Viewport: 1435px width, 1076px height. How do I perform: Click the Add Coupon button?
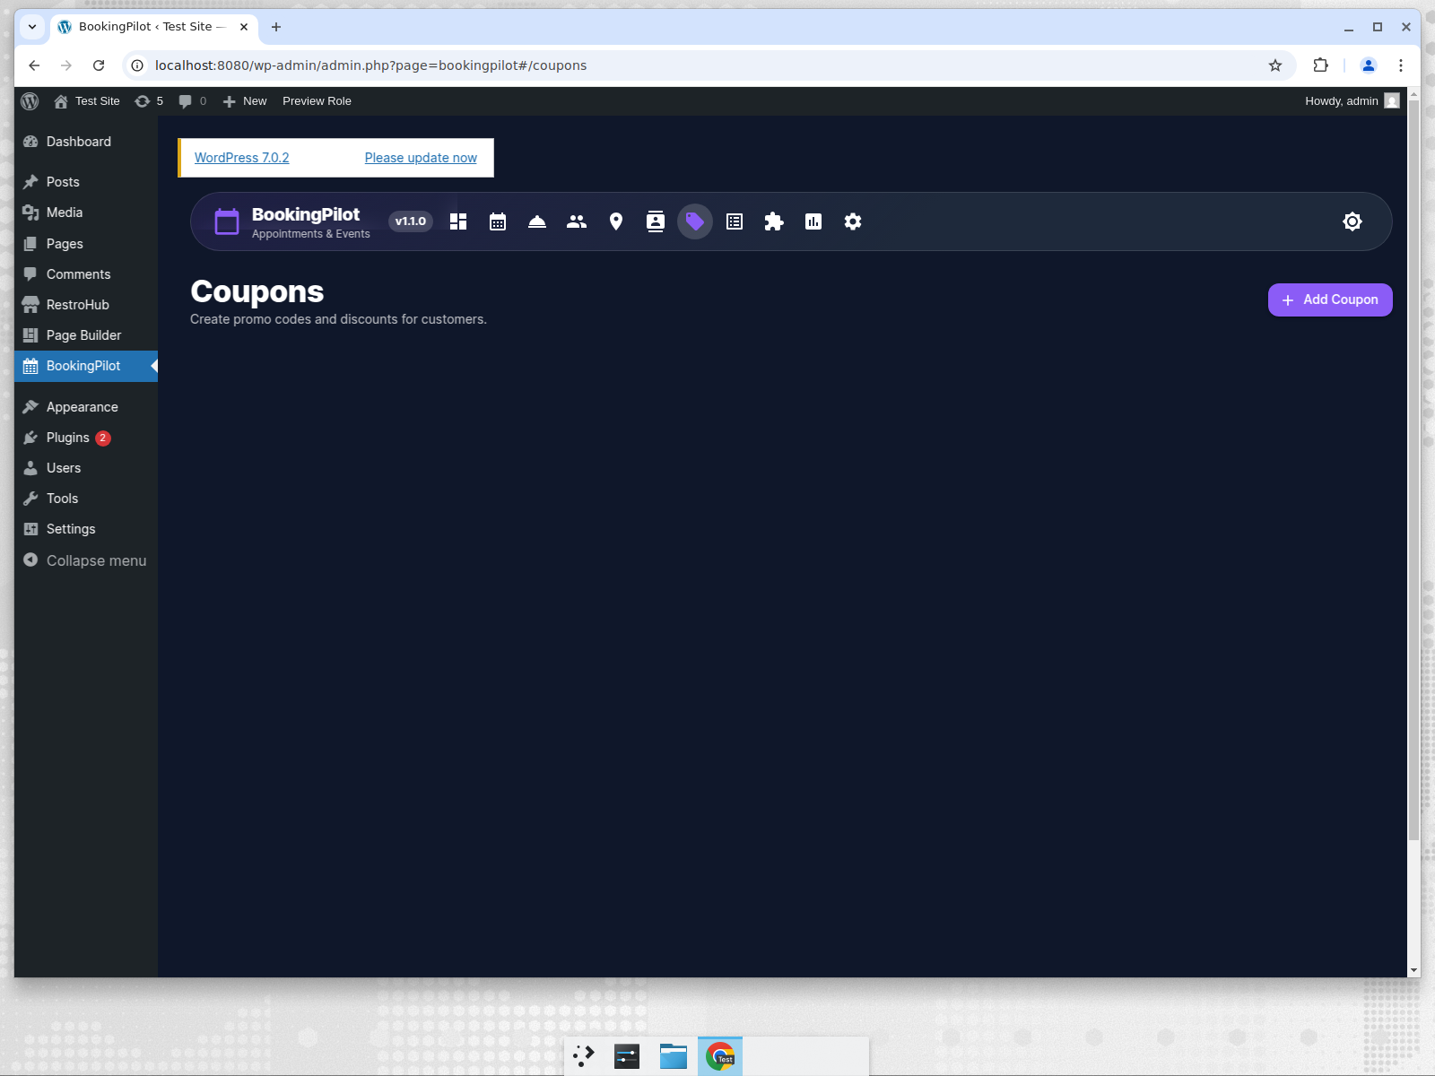pyautogui.click(x=1330, y=300)
